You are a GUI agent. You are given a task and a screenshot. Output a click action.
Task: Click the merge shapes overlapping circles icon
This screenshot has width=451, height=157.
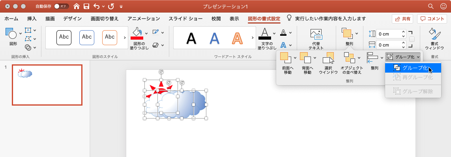[28, 47]
